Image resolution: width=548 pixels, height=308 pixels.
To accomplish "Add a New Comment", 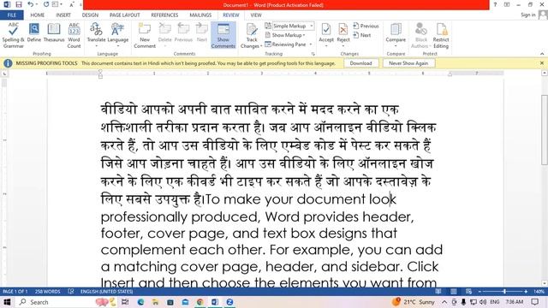I will pyautogui.click(x=145, y=35).
